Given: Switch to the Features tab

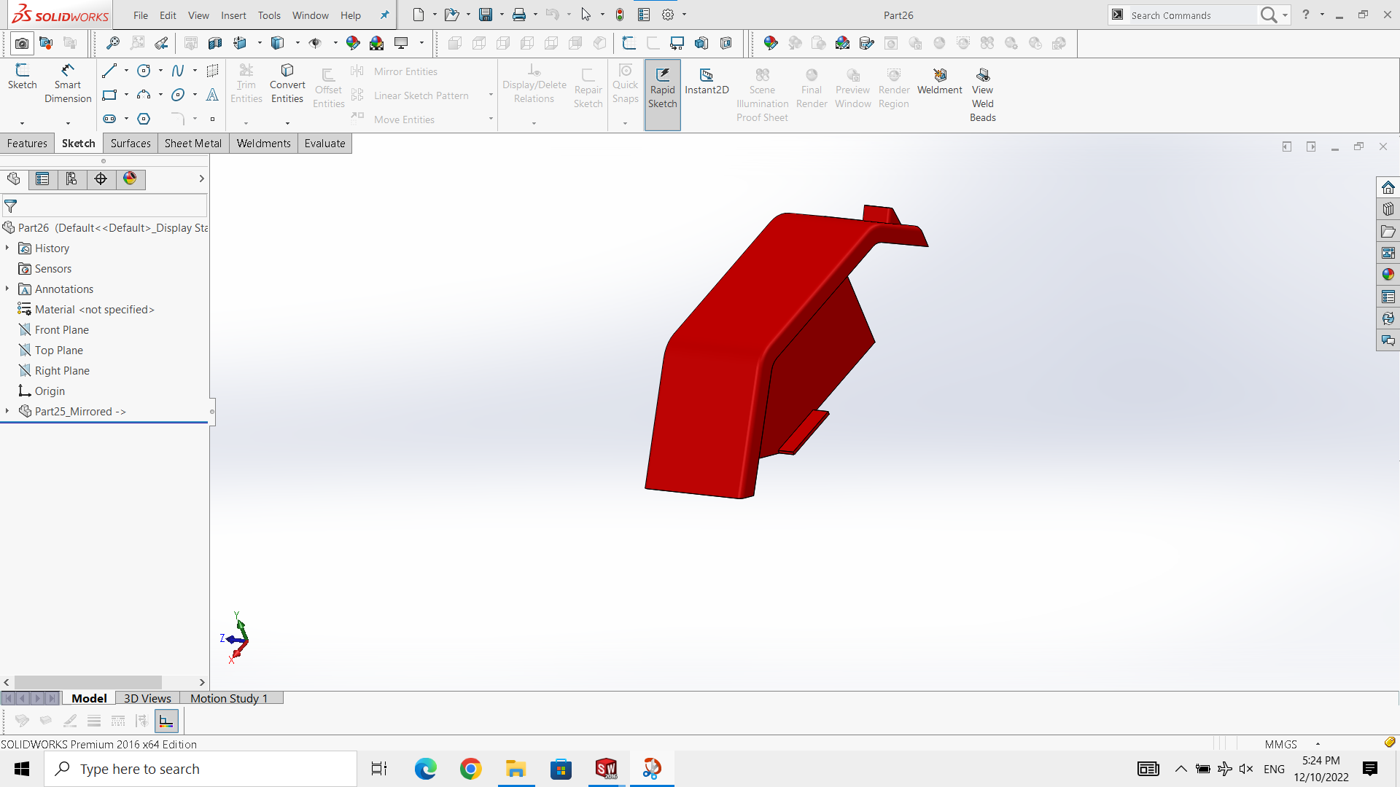Looking at the screenshot, I should pos(27,144).
